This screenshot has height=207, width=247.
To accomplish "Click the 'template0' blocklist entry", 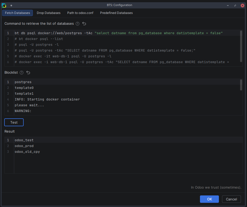I will [x=24, y=88].
